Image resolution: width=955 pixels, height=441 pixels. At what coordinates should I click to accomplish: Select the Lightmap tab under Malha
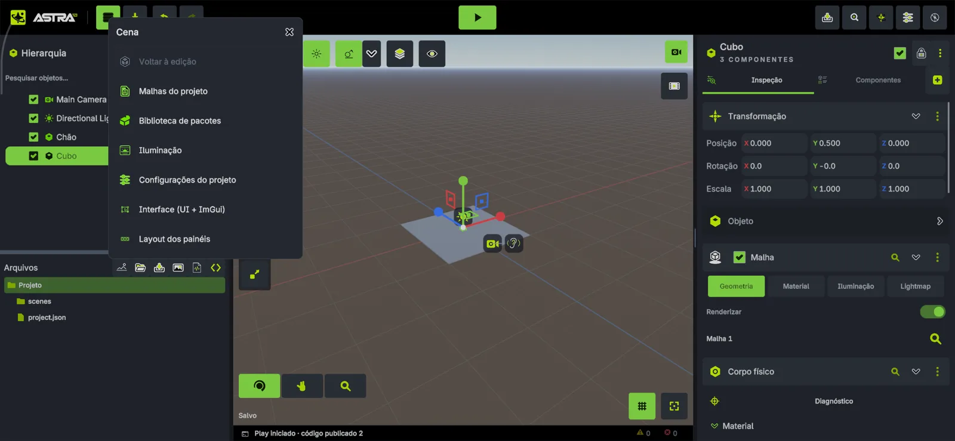coord(915,286)
